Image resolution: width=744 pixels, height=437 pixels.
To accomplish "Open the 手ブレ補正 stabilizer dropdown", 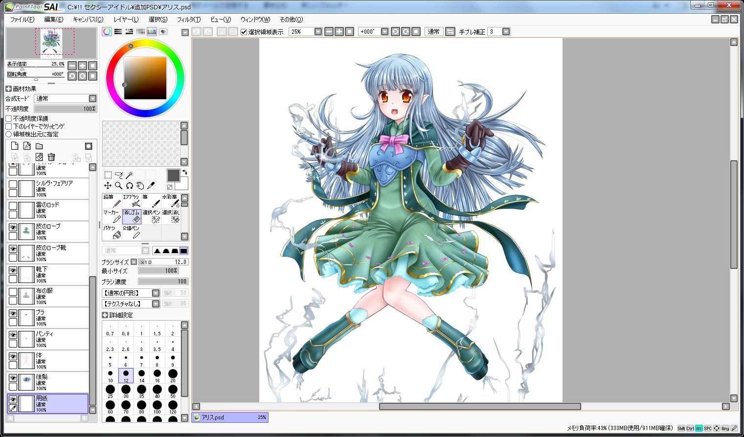I will coord(506,32).
